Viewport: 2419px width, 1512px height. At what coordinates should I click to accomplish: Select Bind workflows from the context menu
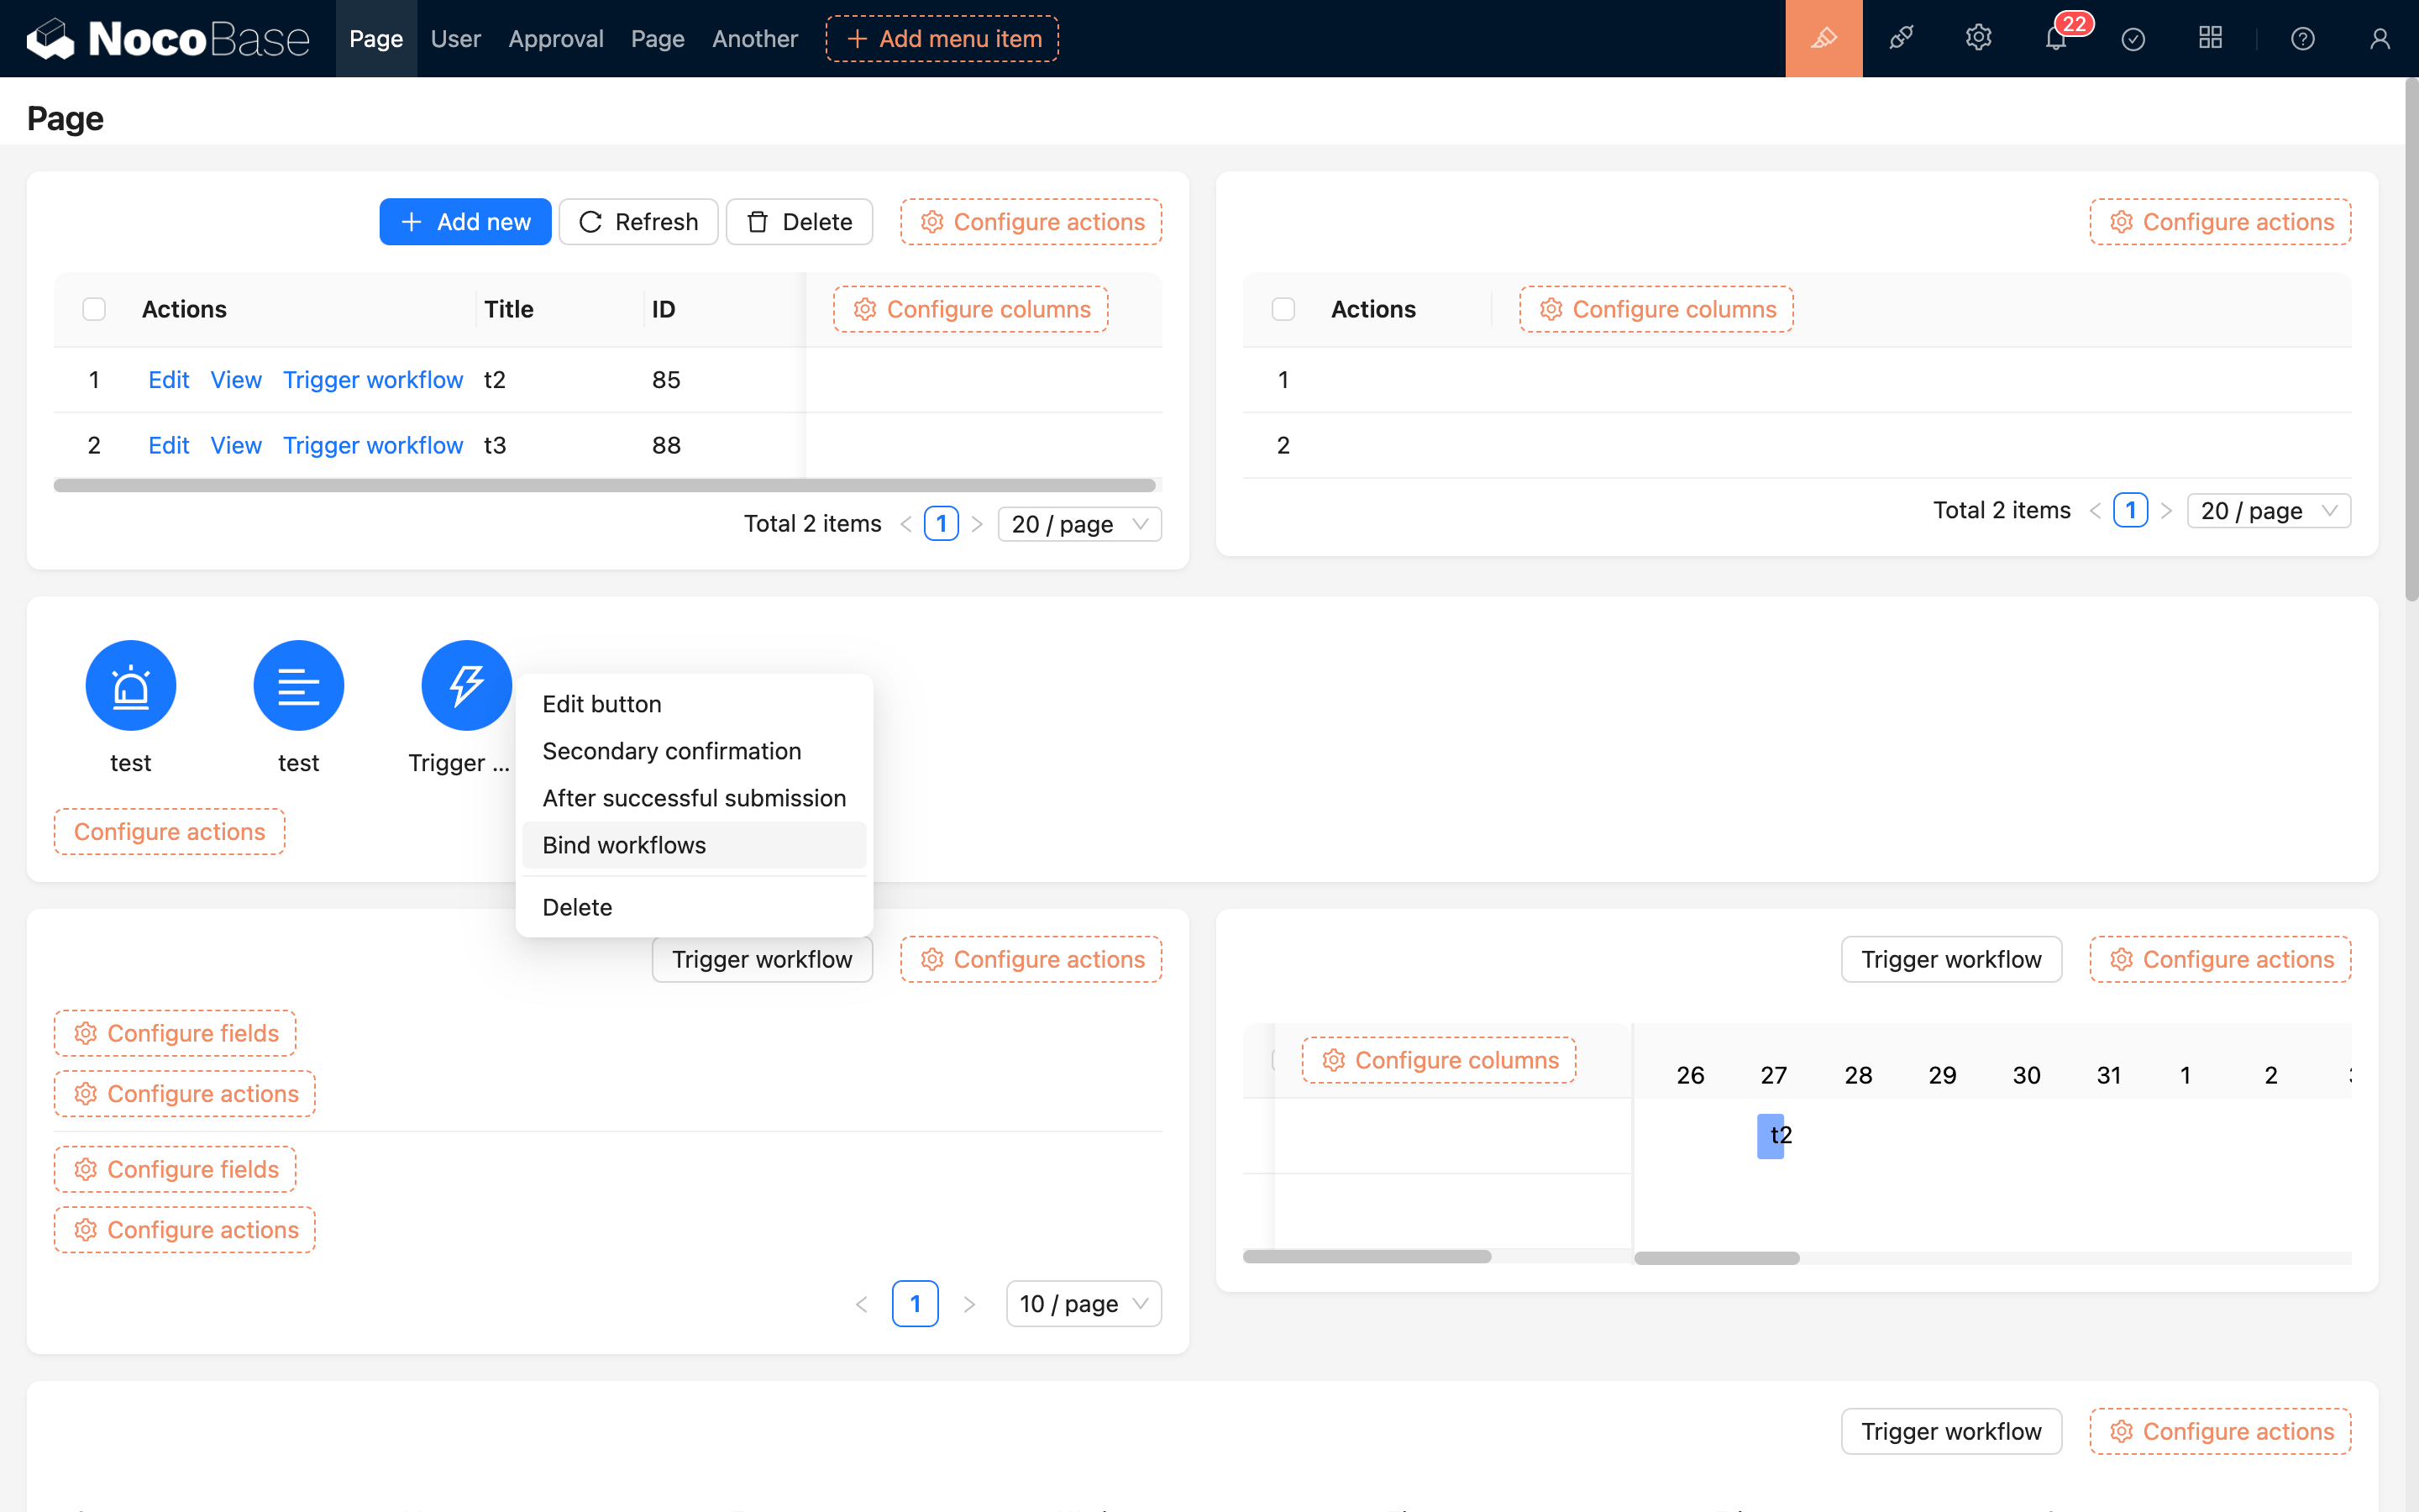(624, 845)
